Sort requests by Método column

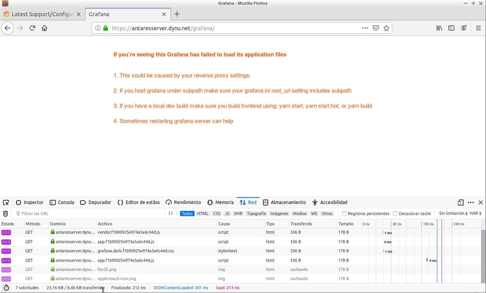pyautogui.click(x=36, y=224)
